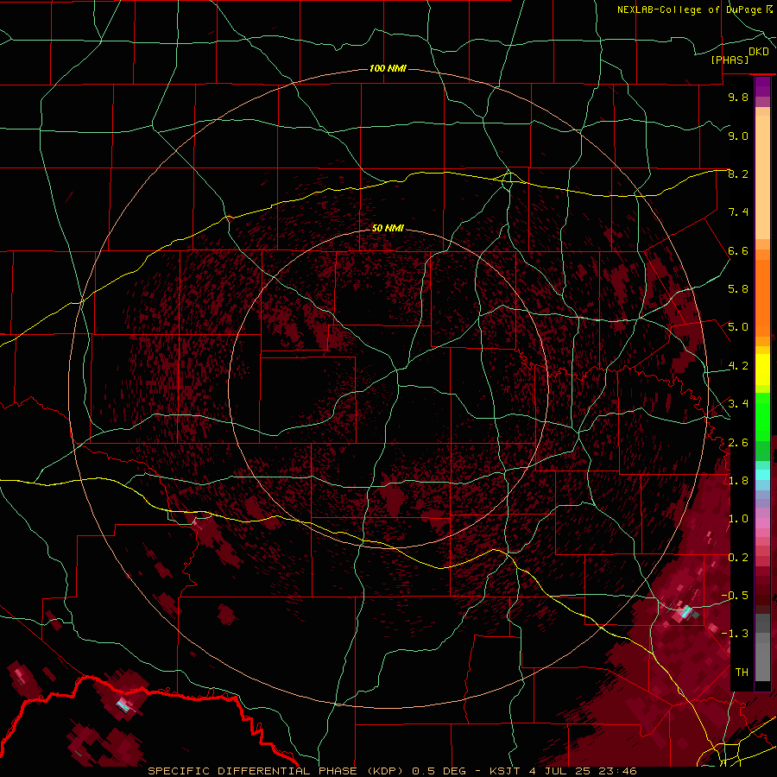
Task: Click the 9.0 scale value
Action: pos(738,136)
